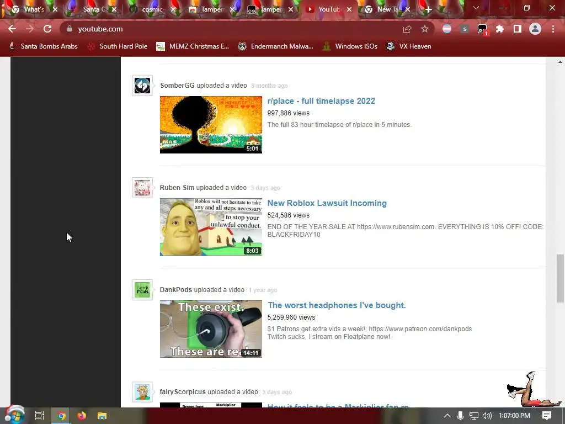565x424 pixels.
Task: Open the Chrome three-dot menu
Action: tap(553, 29)
